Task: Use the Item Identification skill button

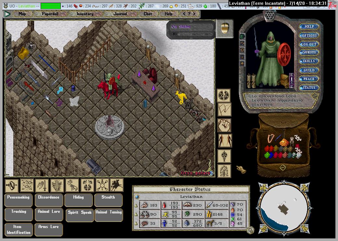Action: [19, 230]
